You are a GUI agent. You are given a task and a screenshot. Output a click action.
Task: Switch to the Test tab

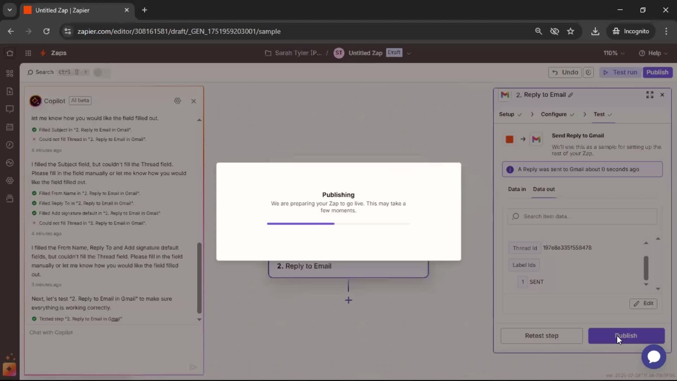[x=603, y=114]
